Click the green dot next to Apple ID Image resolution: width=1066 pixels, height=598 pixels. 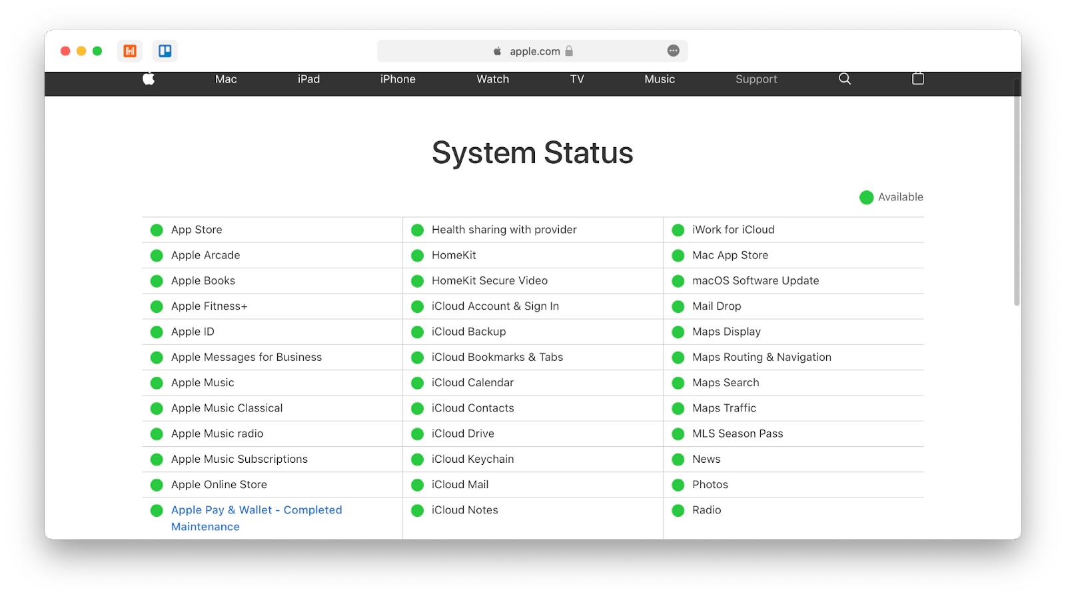[157, 332]
